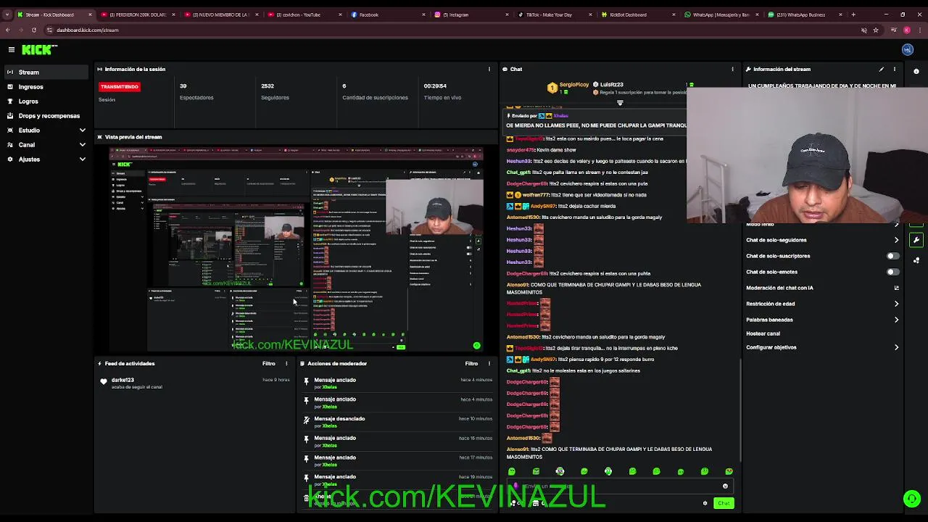Bookmark this page with the star icon

point(876,30)
